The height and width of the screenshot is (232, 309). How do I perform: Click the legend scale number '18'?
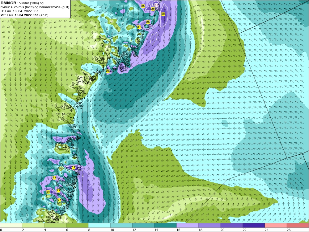pyautogui.click(x=200, y=230)
